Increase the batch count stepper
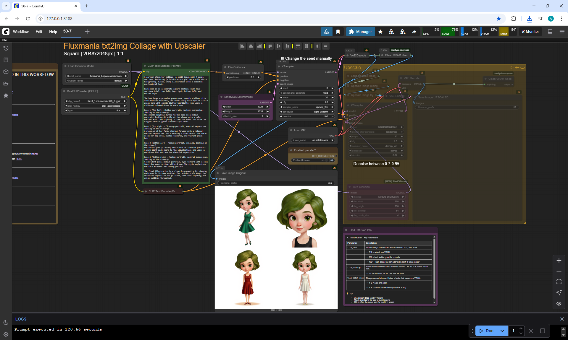Image resolution: width=568 pixels, height=340 pixels. tap(521, 328)
